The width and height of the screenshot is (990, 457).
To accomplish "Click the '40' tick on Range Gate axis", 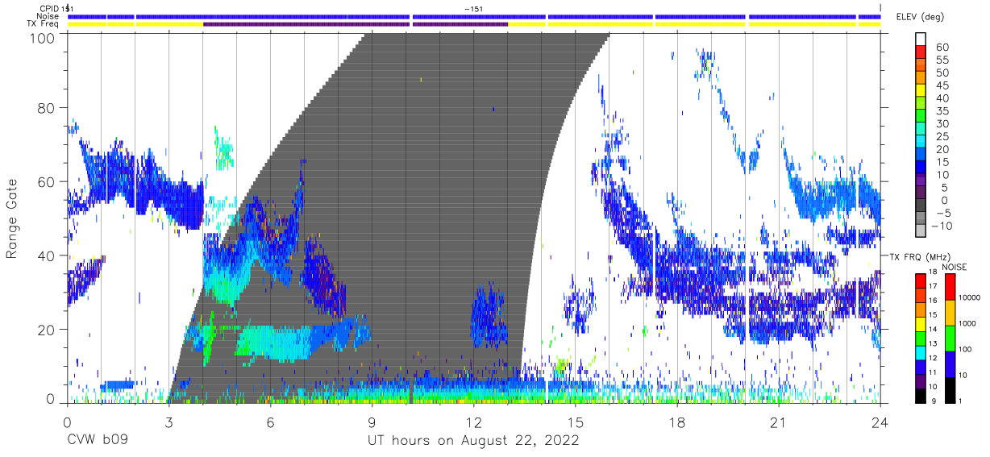I will click(x=48, y=256).
